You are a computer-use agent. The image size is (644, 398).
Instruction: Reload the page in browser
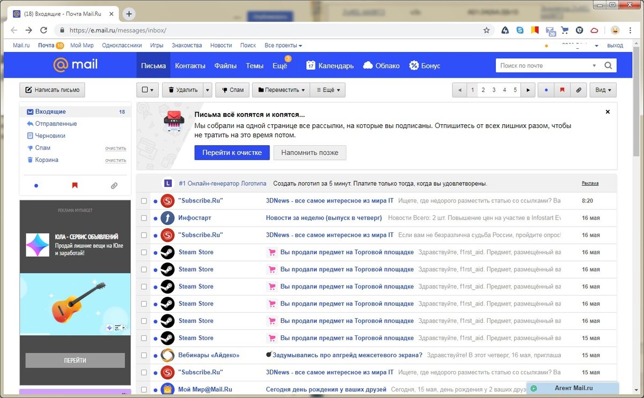click(x=44, y=30)
